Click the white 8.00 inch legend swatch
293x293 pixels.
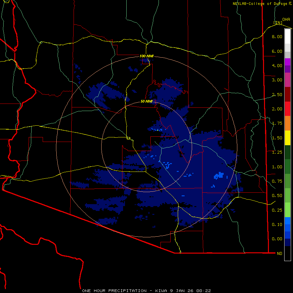point(287,36)
